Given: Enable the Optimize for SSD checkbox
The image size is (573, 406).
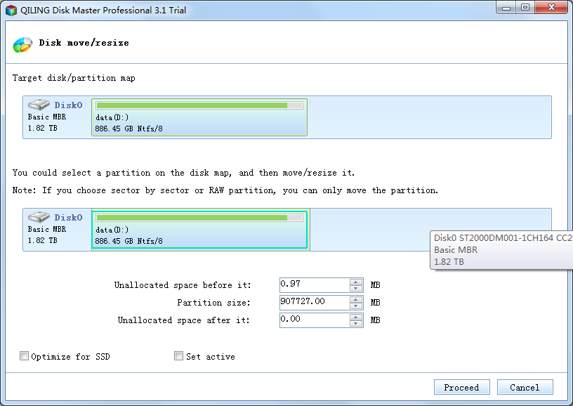Looking at the screenshot, I should click(25, 357).
